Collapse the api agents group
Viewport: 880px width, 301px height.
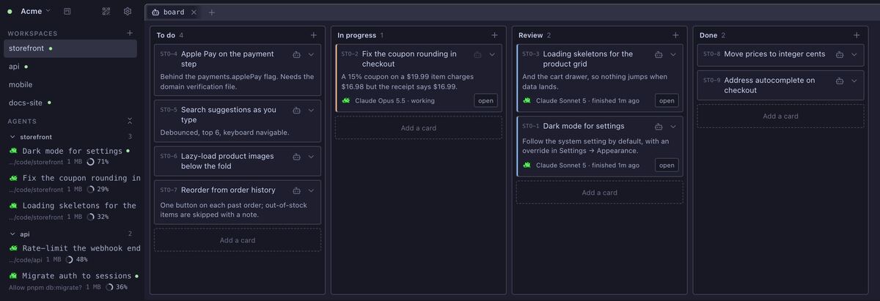click(x=12, y=234)
